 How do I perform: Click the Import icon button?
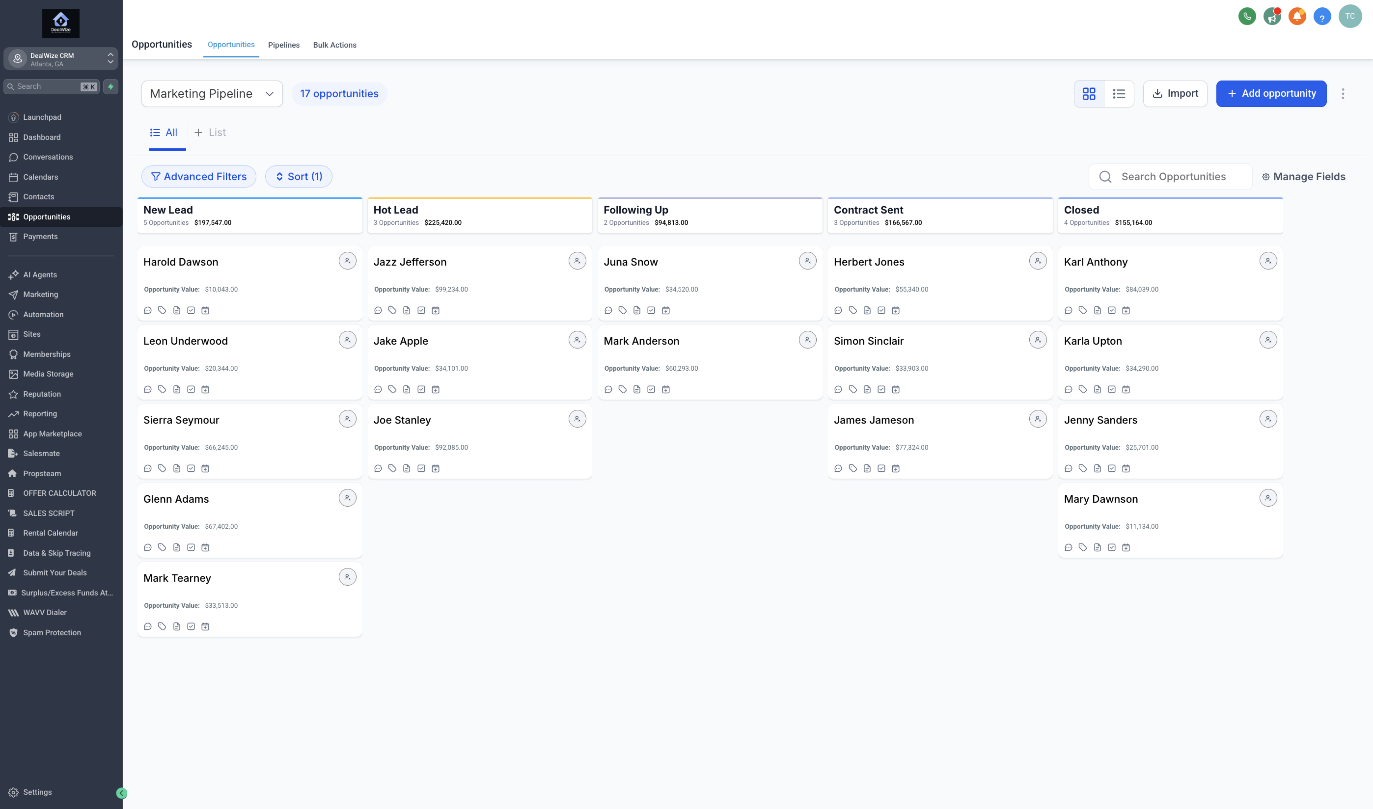1175,93
